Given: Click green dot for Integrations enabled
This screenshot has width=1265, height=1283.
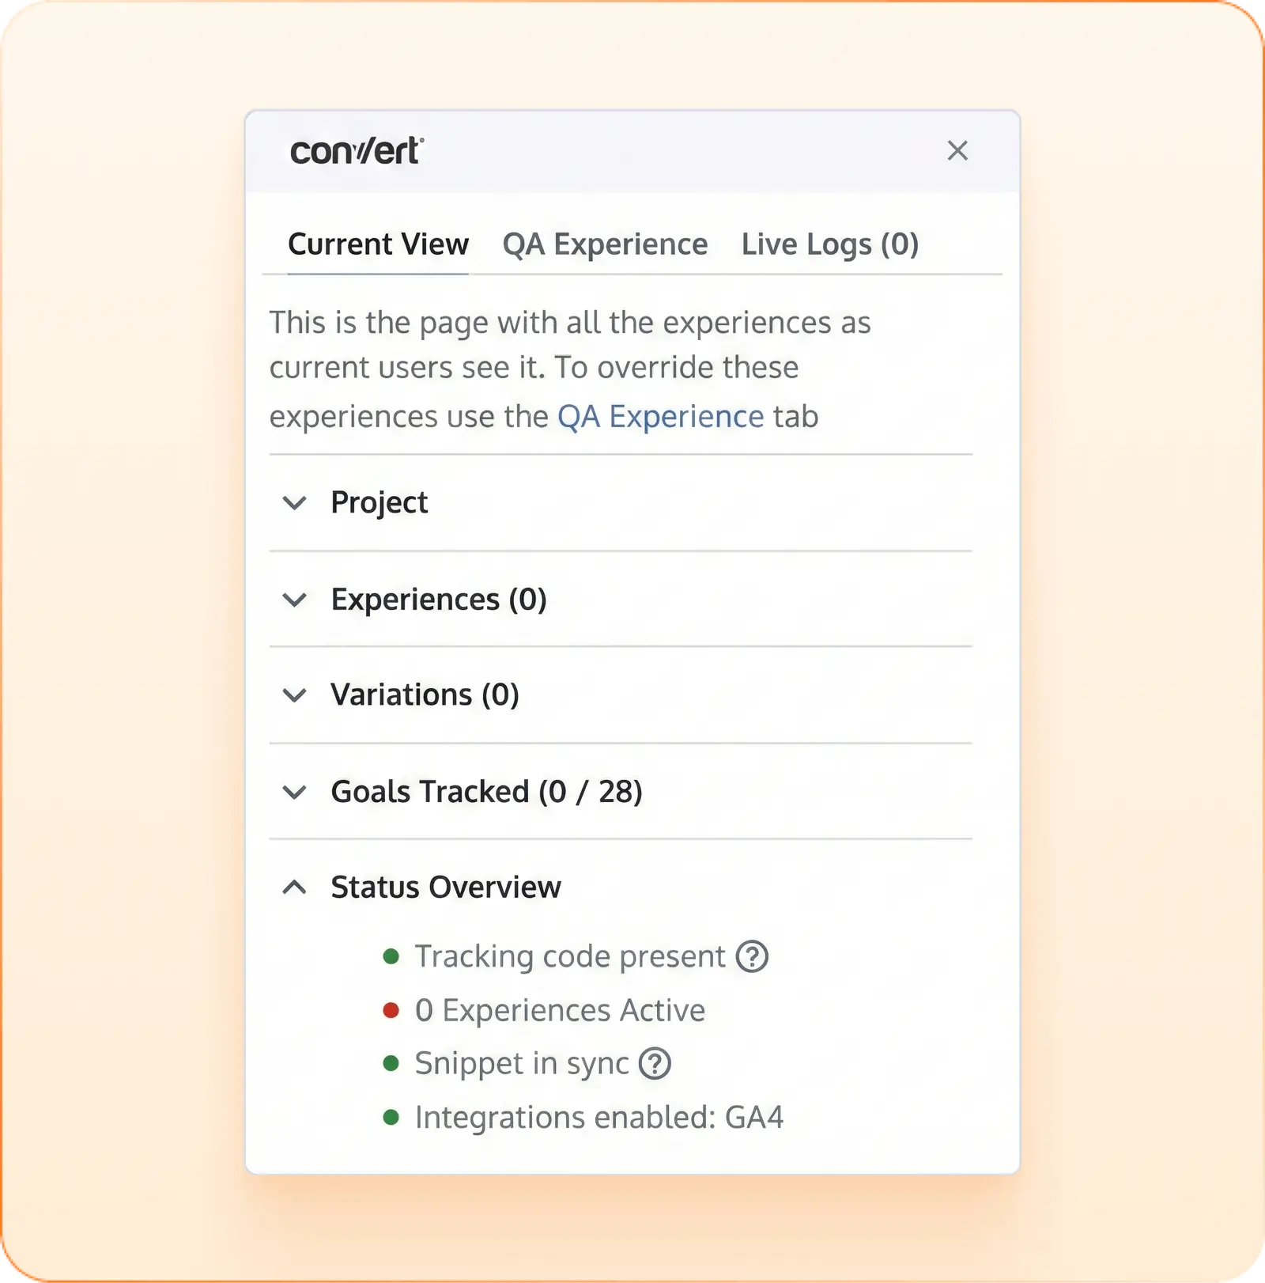Looking at the screenshot, I should pos(391,1117).
